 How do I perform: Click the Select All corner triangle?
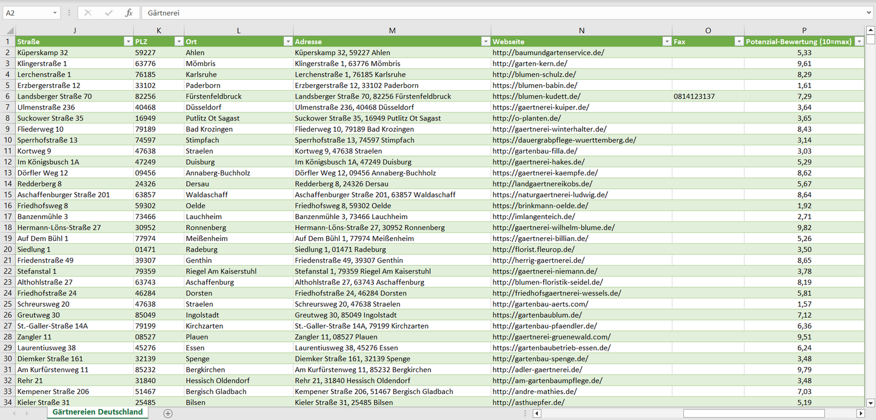coord(8,30)
